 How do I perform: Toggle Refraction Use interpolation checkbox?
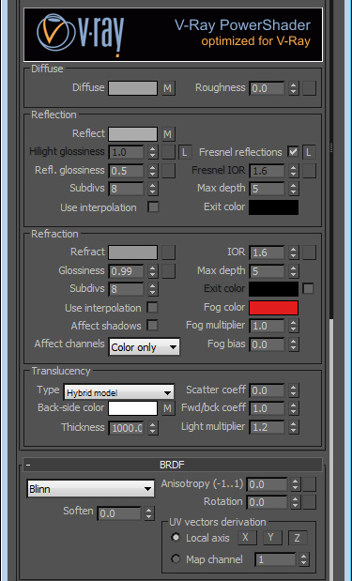pos(153,308)
